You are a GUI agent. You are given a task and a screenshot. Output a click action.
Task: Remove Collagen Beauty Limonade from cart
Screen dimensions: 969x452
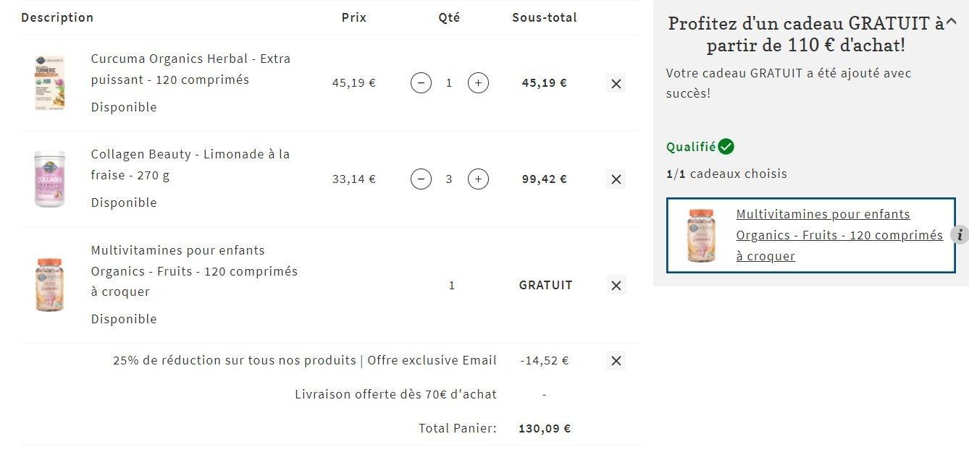[616, 179]
